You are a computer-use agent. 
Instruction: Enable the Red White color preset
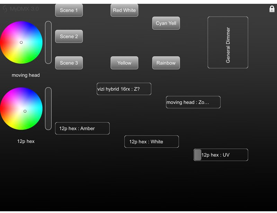(124, 10)
